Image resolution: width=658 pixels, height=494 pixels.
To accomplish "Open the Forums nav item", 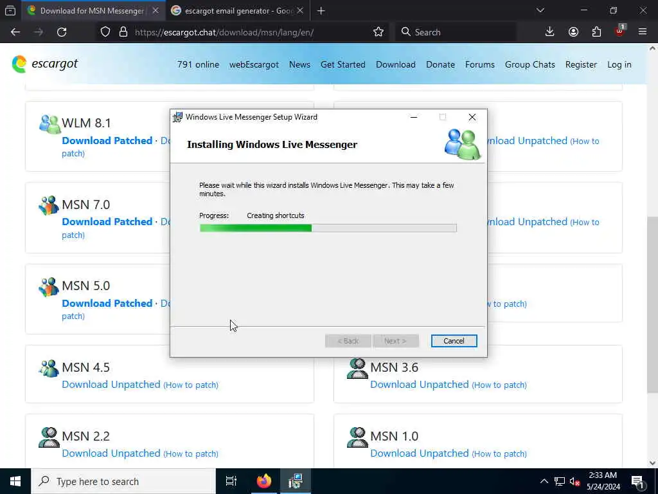I will pos(479,65).
